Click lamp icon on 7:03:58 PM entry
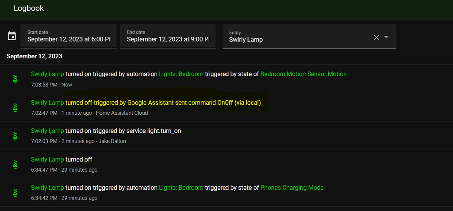The width and height of the screenshot is (453, 211). click(x=15, y=79)
